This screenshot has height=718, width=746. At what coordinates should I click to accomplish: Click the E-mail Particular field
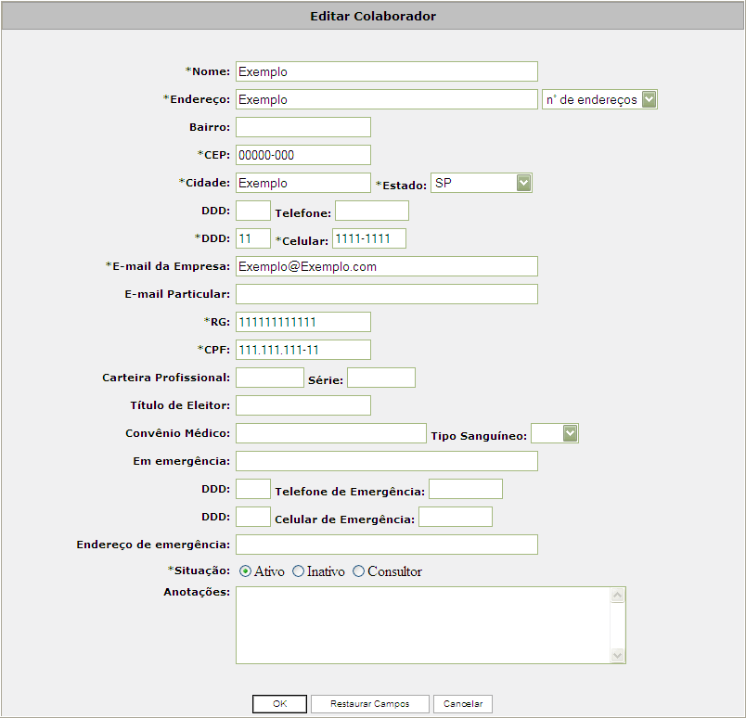coord(387,294)
